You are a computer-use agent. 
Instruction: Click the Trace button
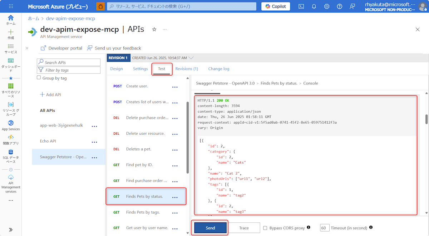244,228
